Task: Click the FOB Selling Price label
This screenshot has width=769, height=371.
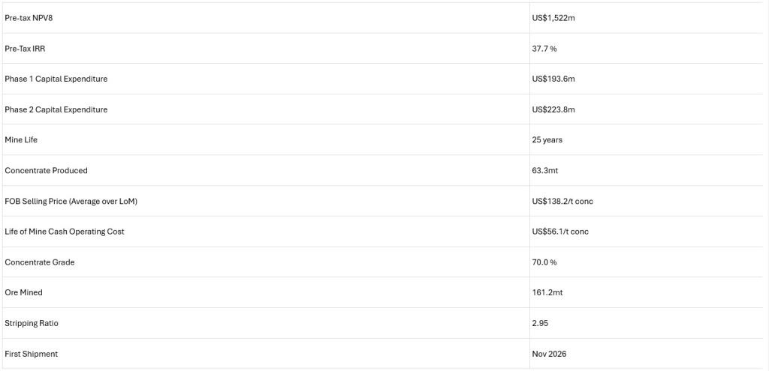Action: pyautogui.click(x=71, y=201)
